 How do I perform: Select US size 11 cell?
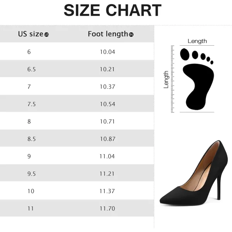pyautogui.click(x=31, y=208)
